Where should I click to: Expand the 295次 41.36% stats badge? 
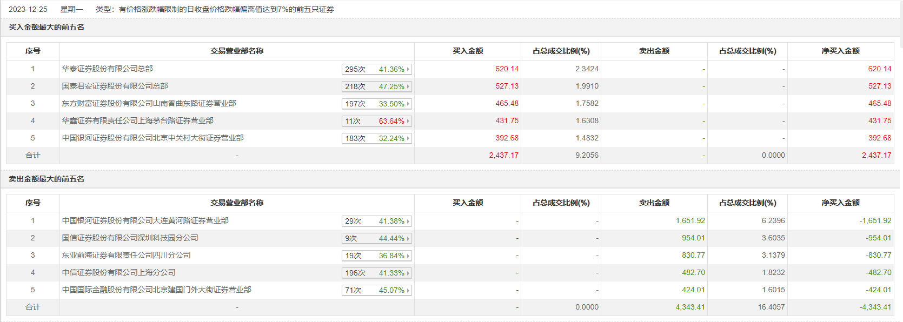click(x=376, y=69)
